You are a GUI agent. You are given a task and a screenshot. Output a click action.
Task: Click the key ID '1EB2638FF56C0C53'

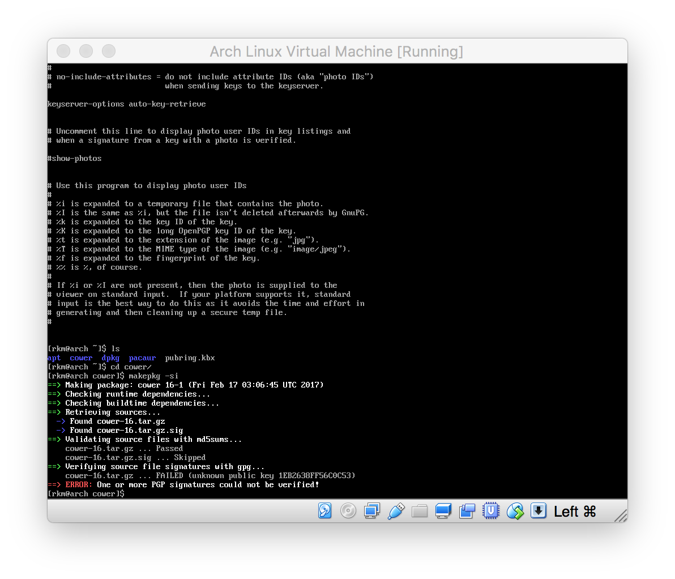coord(314,476)
